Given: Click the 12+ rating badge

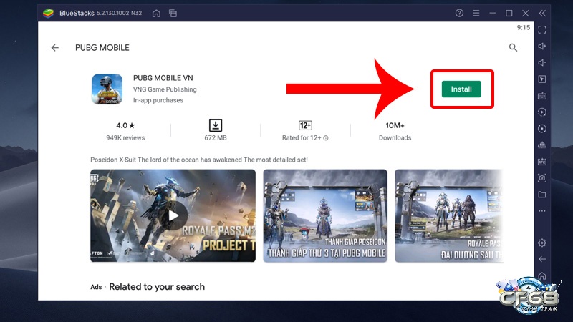Looking at the screenshot, I should point(305,126).
